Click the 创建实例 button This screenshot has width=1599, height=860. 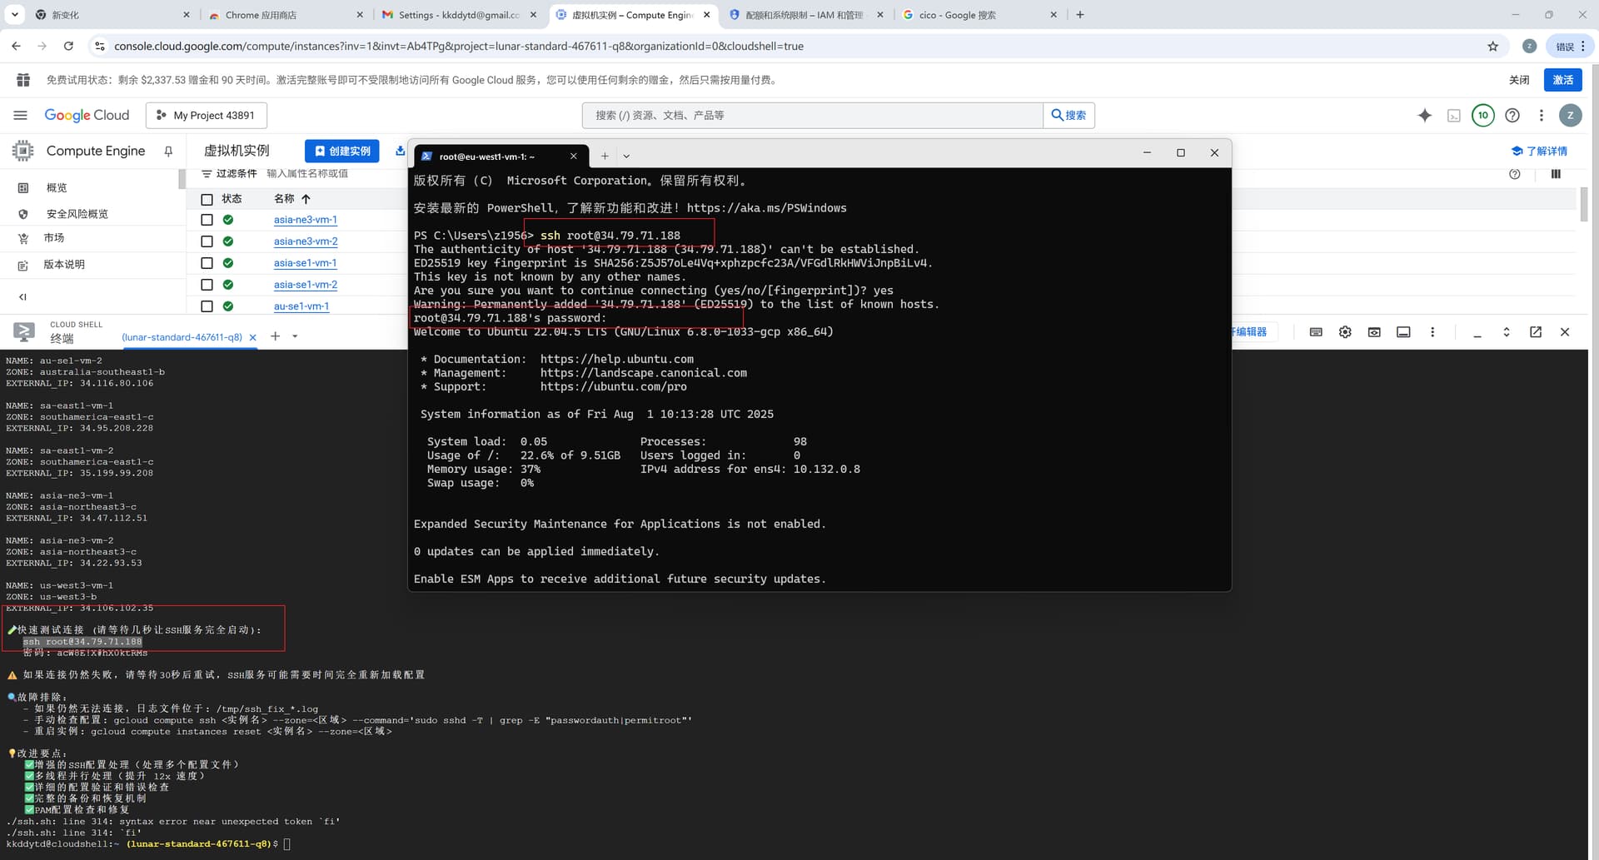point(341,151)
